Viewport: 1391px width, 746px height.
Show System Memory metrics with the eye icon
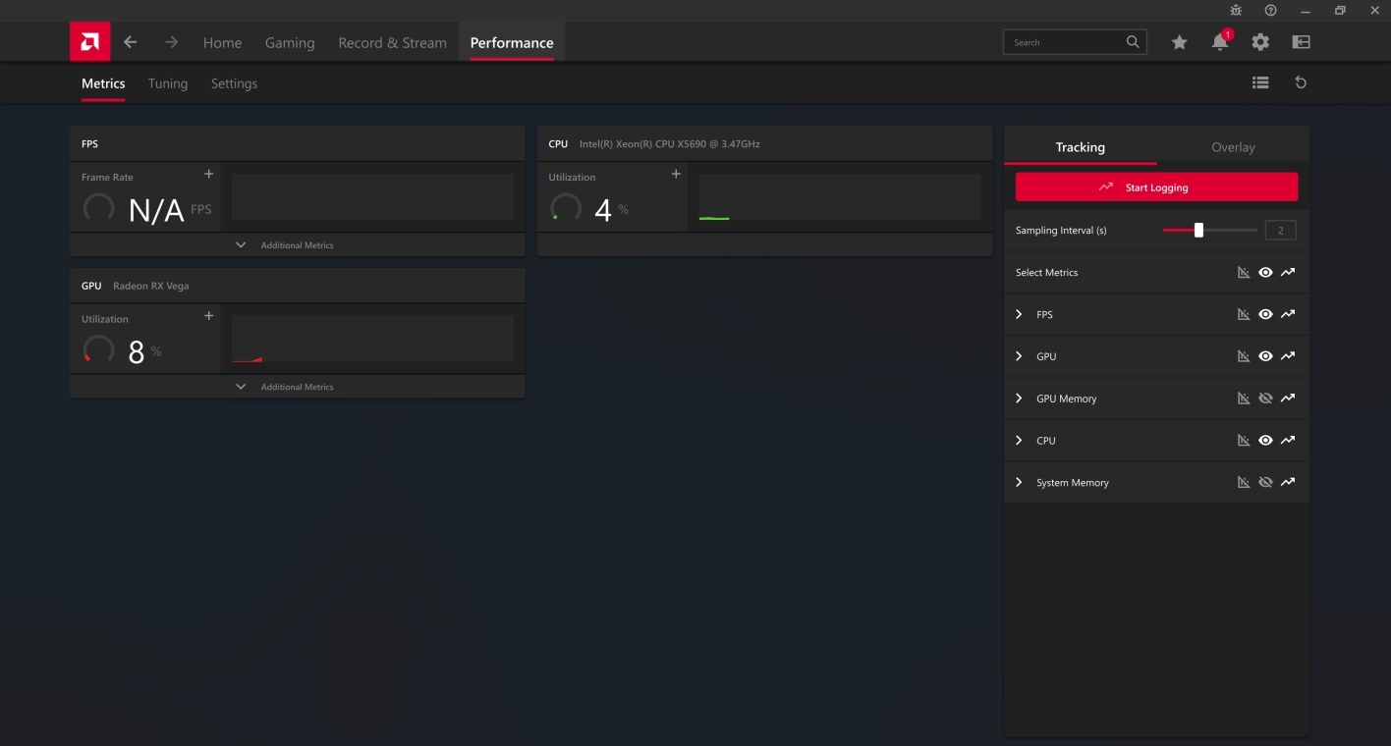tap(1265, 482)
